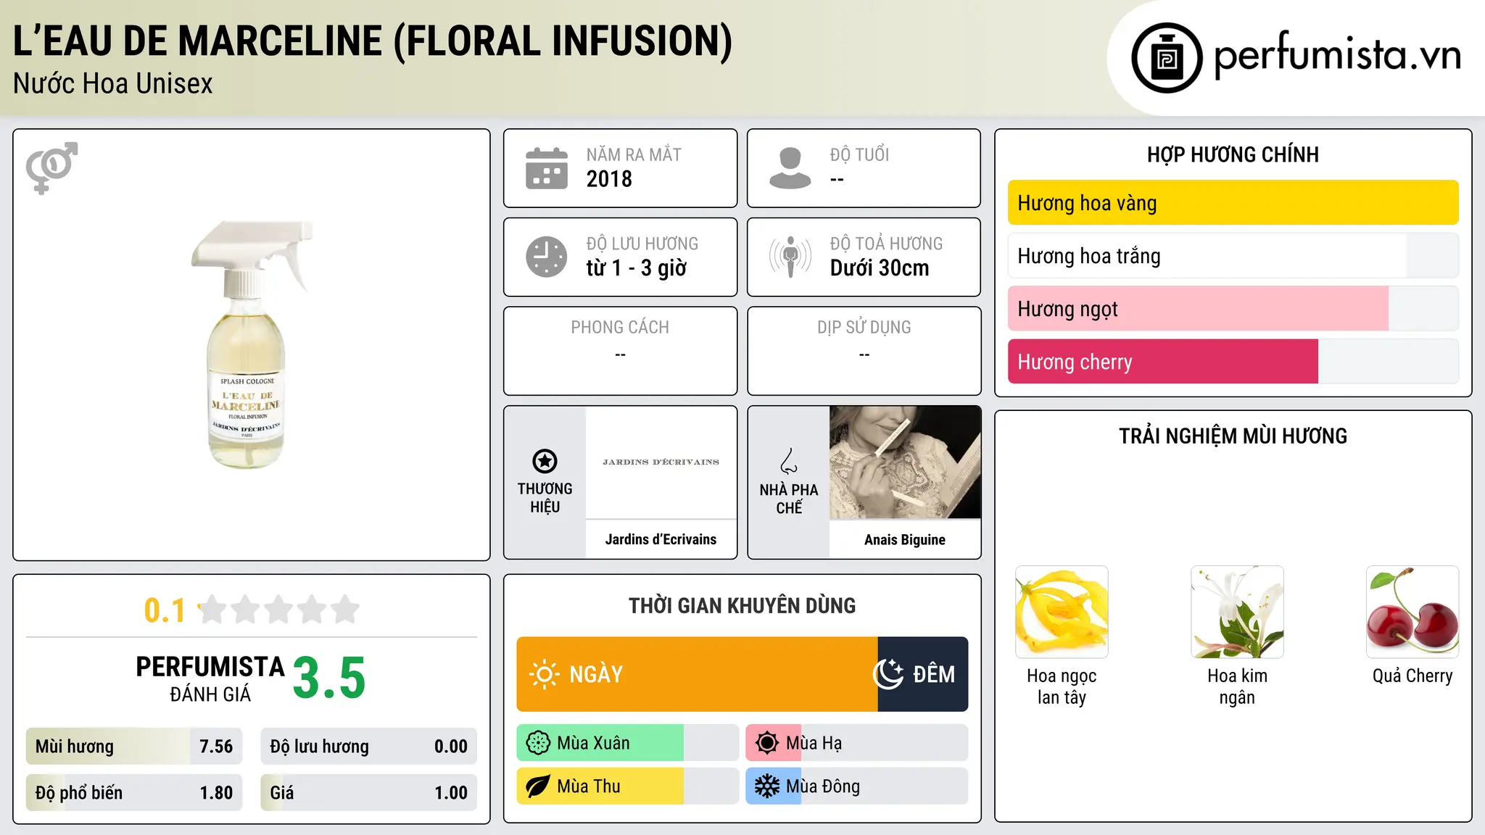This screenshot has width=1485, height=835.
Task: Click the 0.1 user rating number
Action: (165, 610)
